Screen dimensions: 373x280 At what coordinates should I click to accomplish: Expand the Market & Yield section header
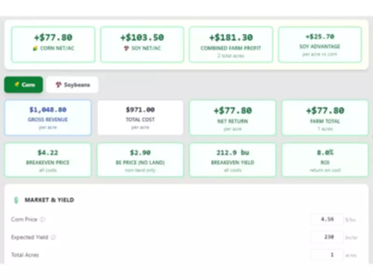pos(50,200)
